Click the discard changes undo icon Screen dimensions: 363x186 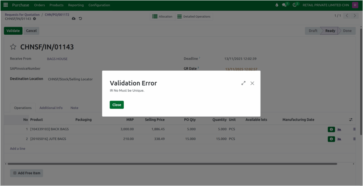(80, 18)
